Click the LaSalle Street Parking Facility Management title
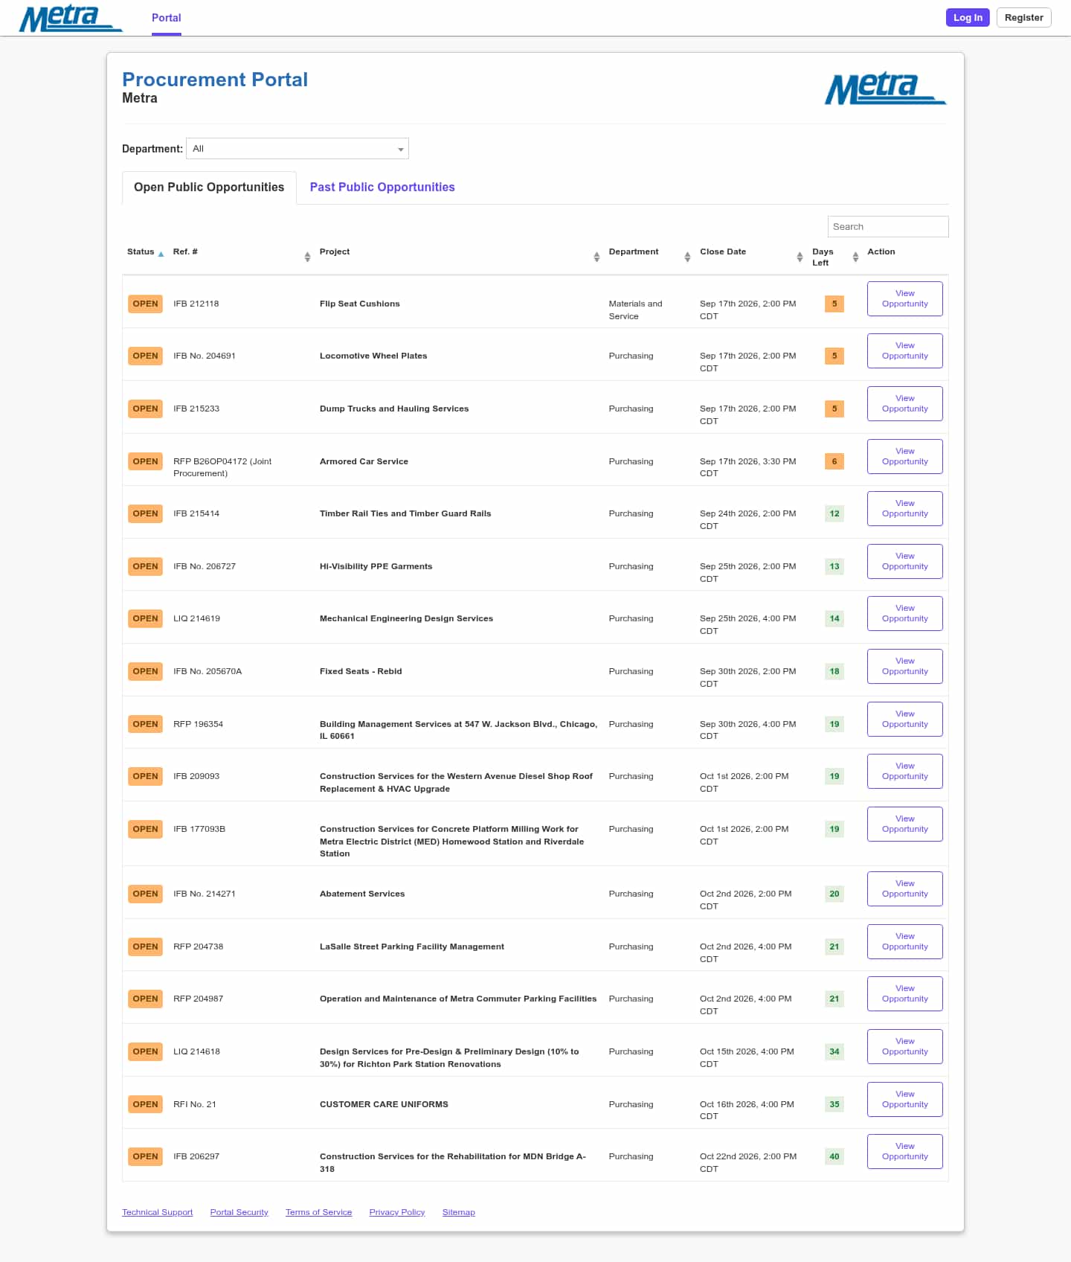Image resolution: width=1071 pixels, height=1262 pixels. click(412, 946)
